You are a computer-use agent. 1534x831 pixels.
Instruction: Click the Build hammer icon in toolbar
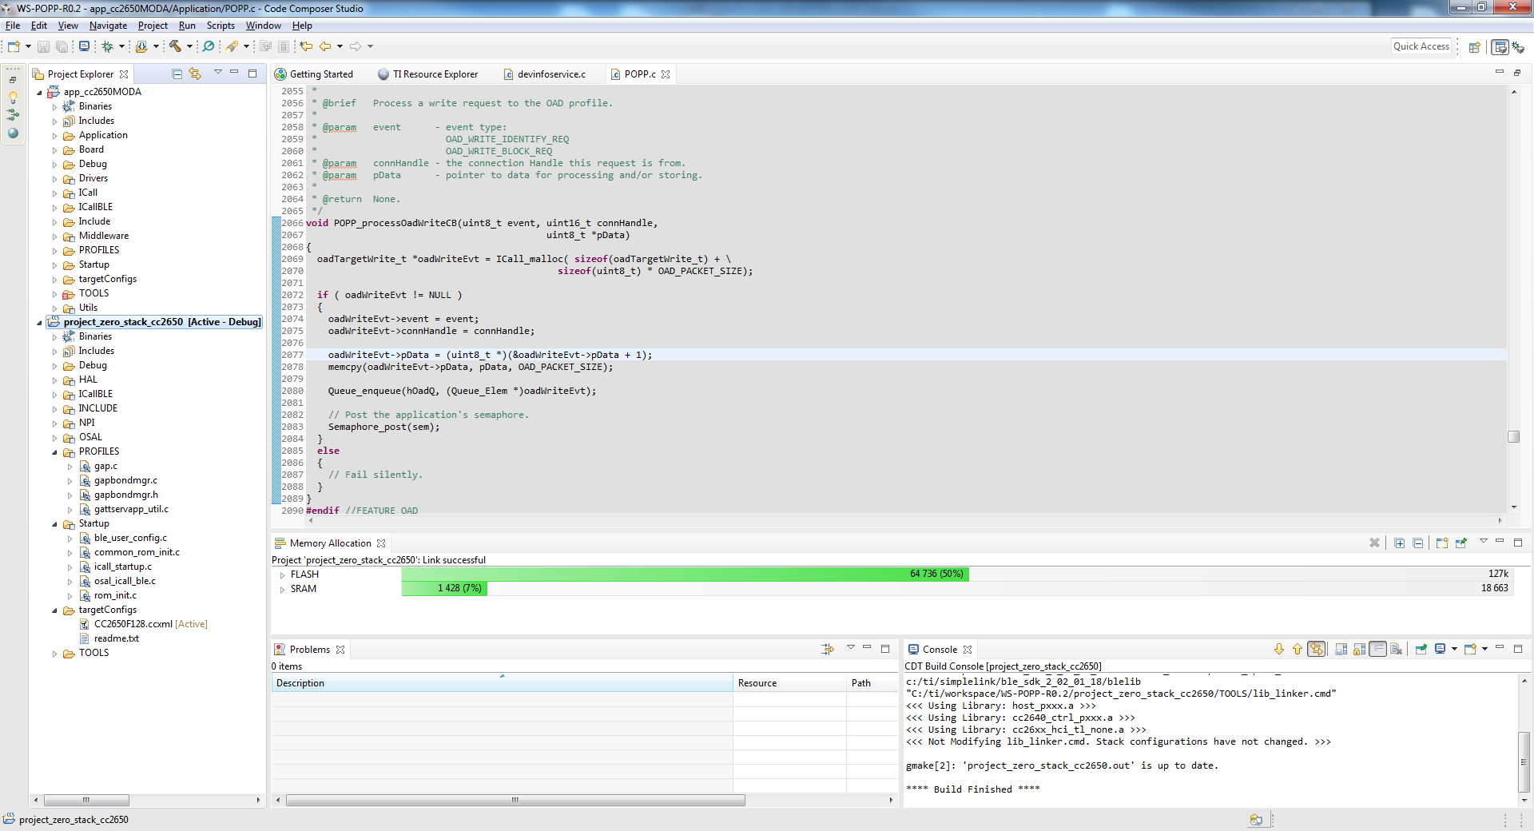(175, 46)
